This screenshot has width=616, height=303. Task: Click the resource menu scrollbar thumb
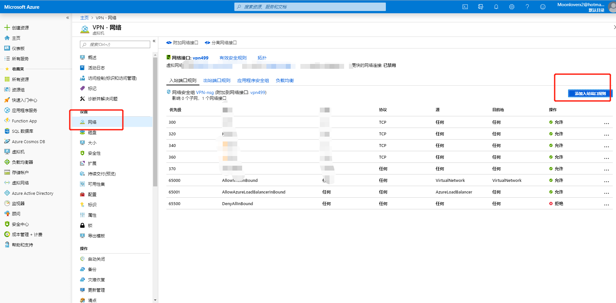pyautogui.click(x=155, y=122)
